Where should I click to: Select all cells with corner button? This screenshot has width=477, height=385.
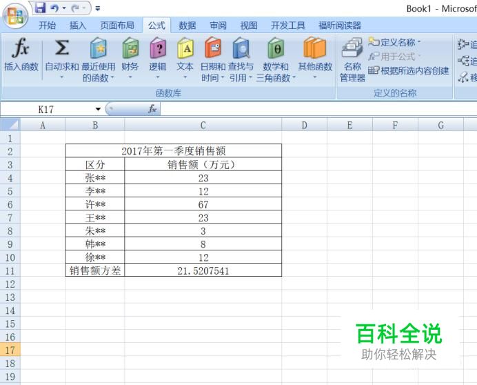tap(10, 125)
